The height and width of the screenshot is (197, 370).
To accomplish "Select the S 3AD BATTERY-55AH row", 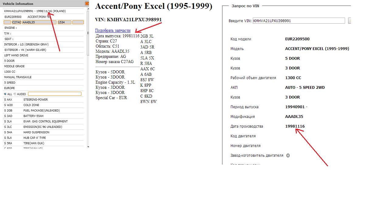I will coord(43,116).
